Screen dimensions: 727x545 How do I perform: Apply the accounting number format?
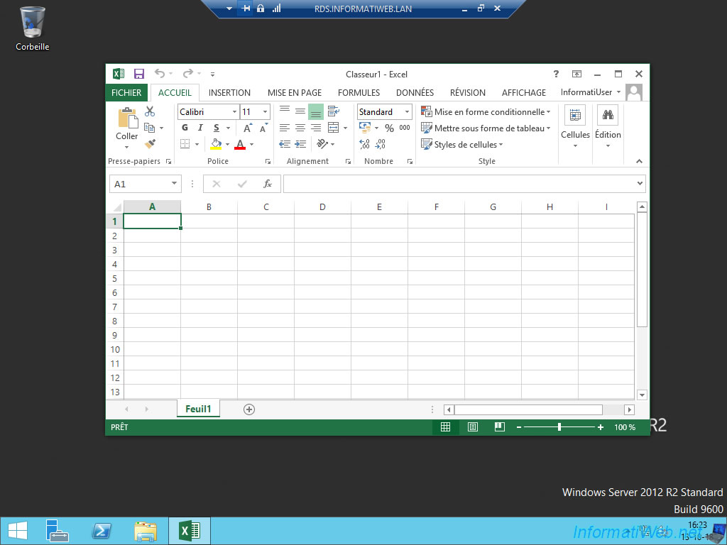click(365, 128)
